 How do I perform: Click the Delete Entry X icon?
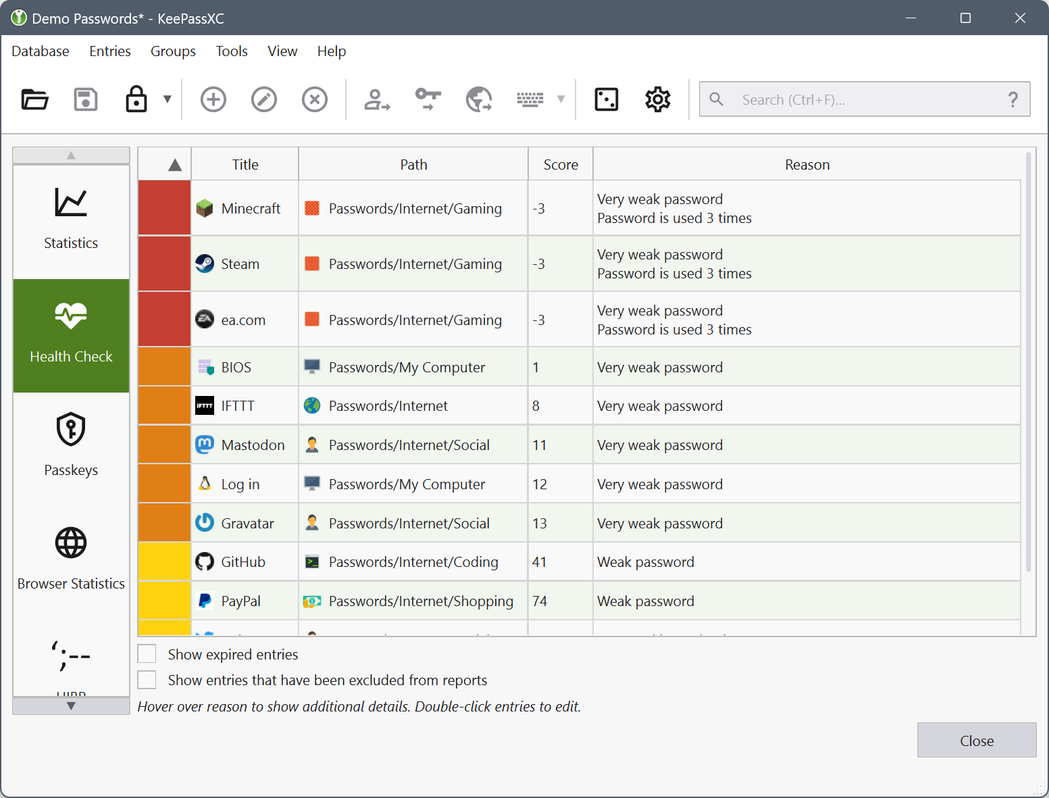(315, 99)
